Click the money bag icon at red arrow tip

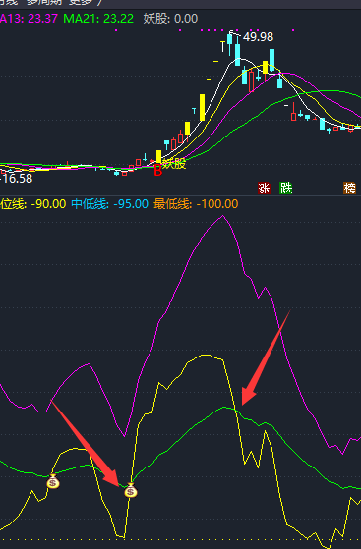pos(131,490)
